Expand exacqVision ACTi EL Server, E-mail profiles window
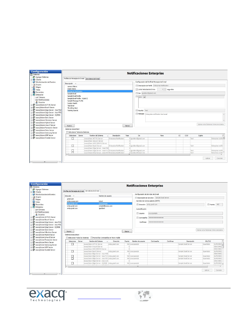The width and height of the screenshot is (245, 317). (31, 105)
